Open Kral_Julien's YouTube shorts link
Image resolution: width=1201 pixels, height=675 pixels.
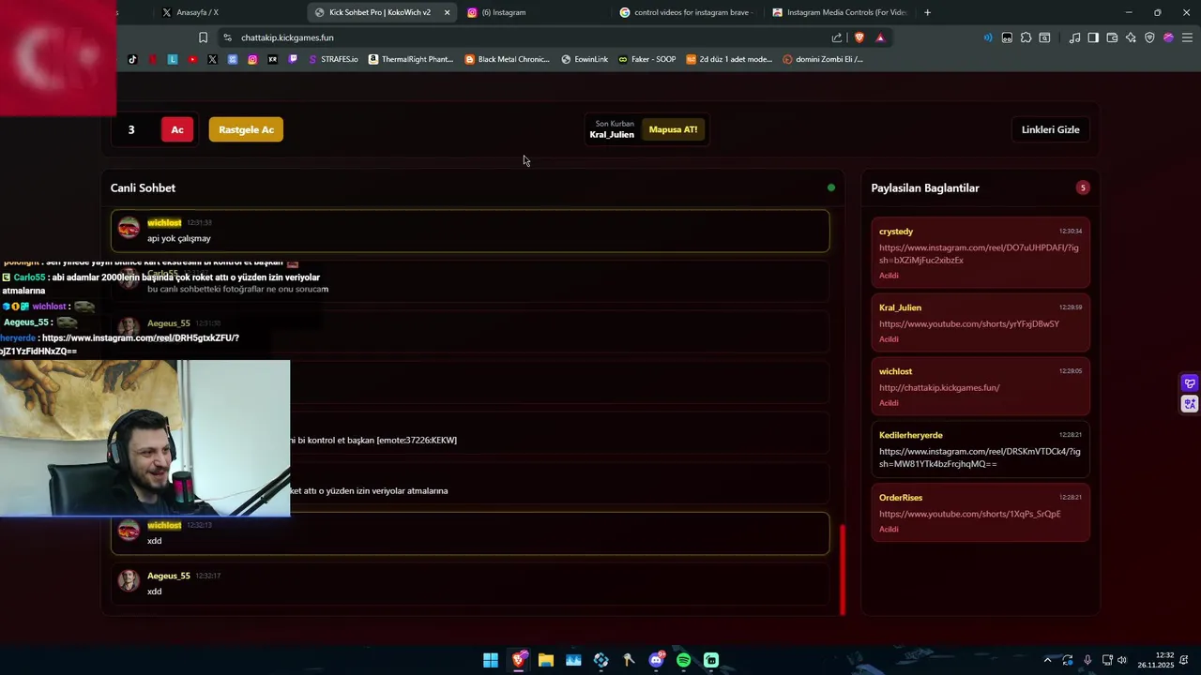(x=968, y=323)
